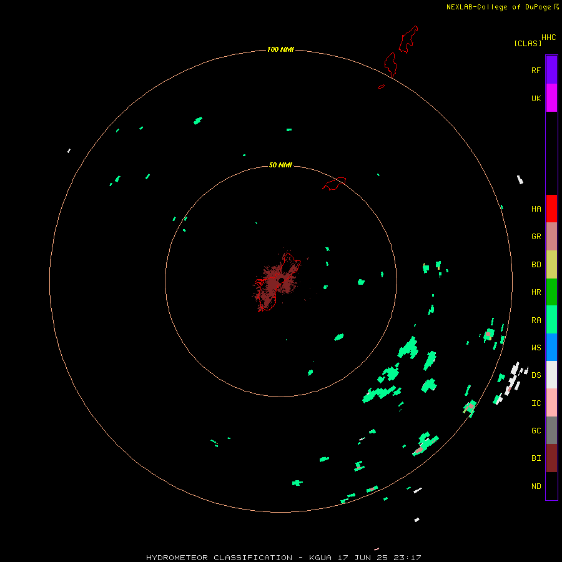The width and height of the screenshot is (562, 562).
Task: Click the ND legend label
Action: coord(536,486)
